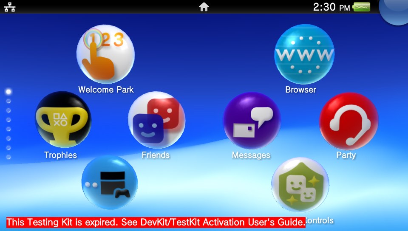Tap the home icon in top bar
Image resolution: width=408 pixels, height=231 pixels.
204,7
